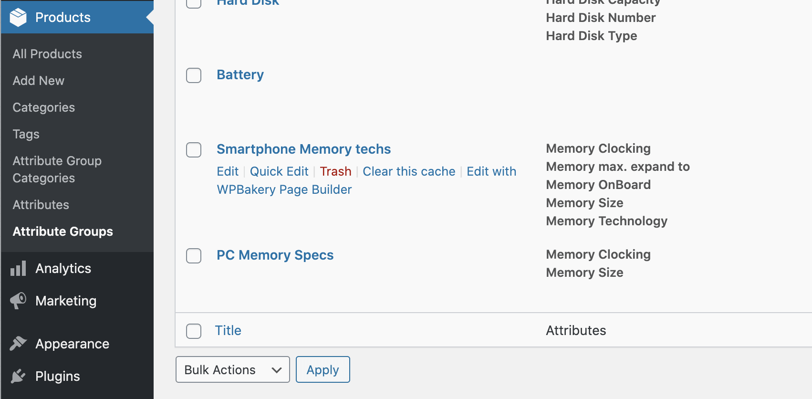Click the Products box icon
The height and width of the screenshot is (399, 812).
[18, 17]
